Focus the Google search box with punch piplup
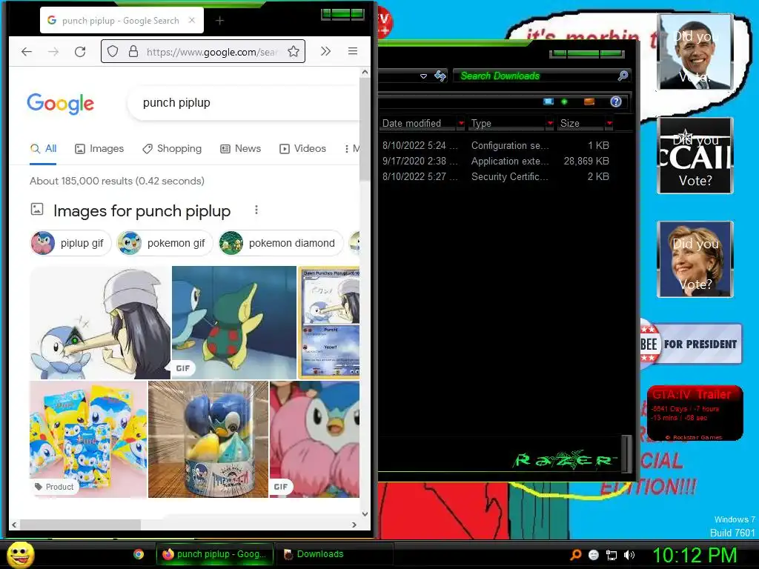This screenshot has height=569, width=759. [x=245, y=102]
